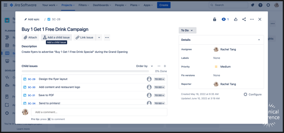Click the Code icon in sidebar
The width and height of the screenshot is (284, 133).
(x=7, y=77)
